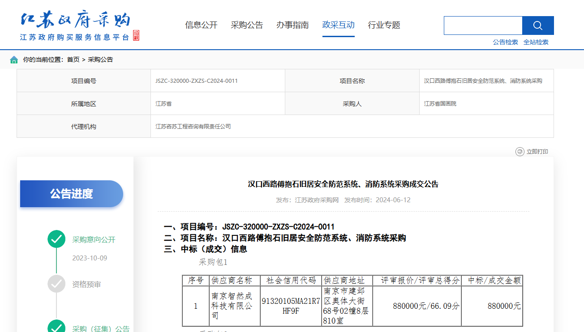Viewport: 584px width, 332px height.
Task: Click the red seal stamp beside logo
Action: tap(136, 35)
